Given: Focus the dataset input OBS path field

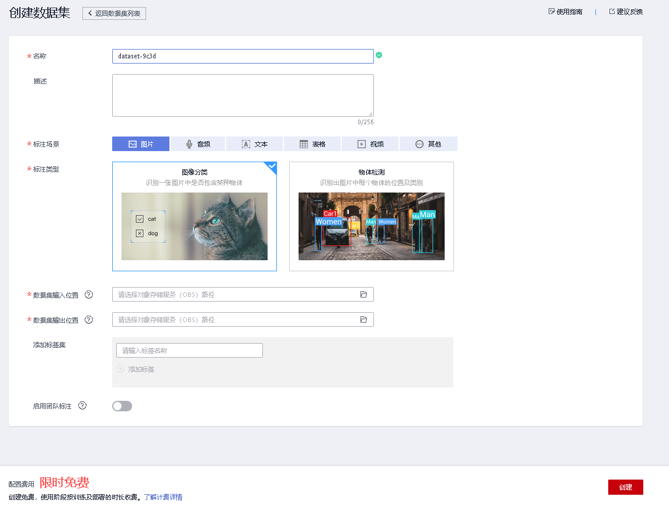Looking at the screenshot, I should pyautogui.click(x=243, y=295).
